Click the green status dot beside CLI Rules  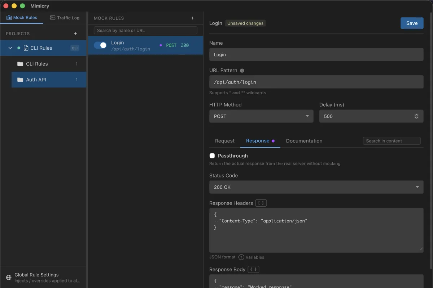tap(19, 48)
